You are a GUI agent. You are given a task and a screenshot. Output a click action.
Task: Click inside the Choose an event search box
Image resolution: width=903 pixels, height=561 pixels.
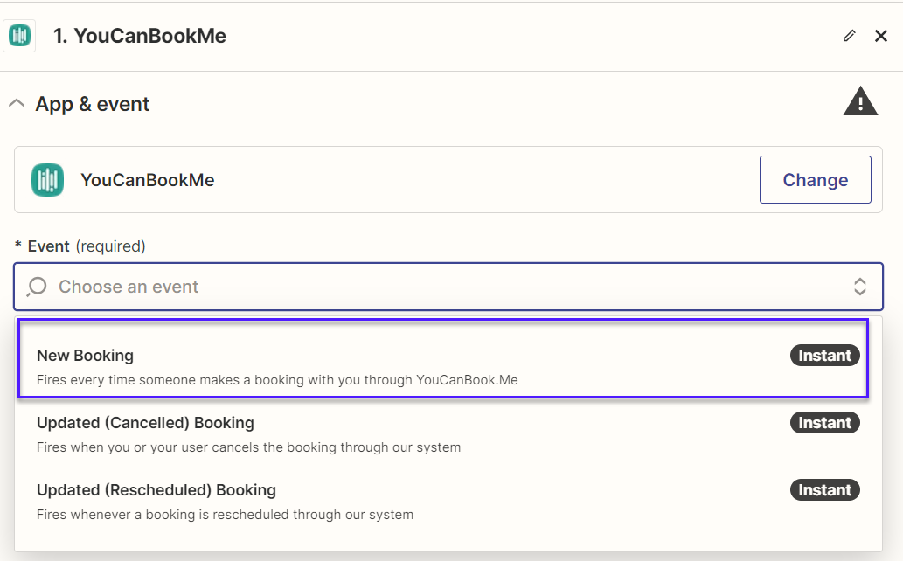click(x=262, y=287)
